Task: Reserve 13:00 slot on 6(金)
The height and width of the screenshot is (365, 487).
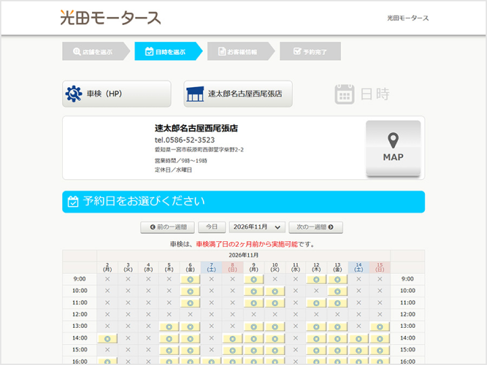Action: point(190,326)
